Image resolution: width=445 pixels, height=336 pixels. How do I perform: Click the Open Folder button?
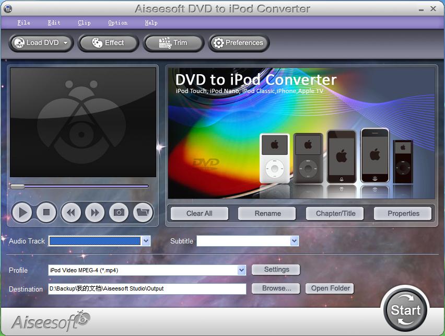pyautogui.click(x=330, y=288)
